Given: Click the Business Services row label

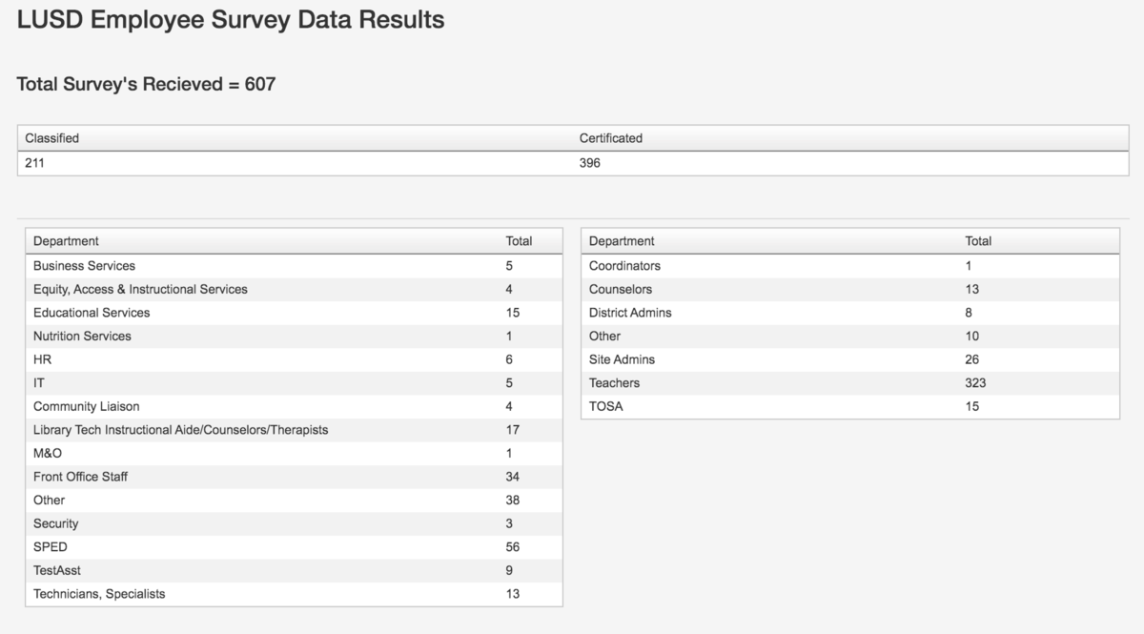Looking at the screenshot, I should tap(84, 266).
